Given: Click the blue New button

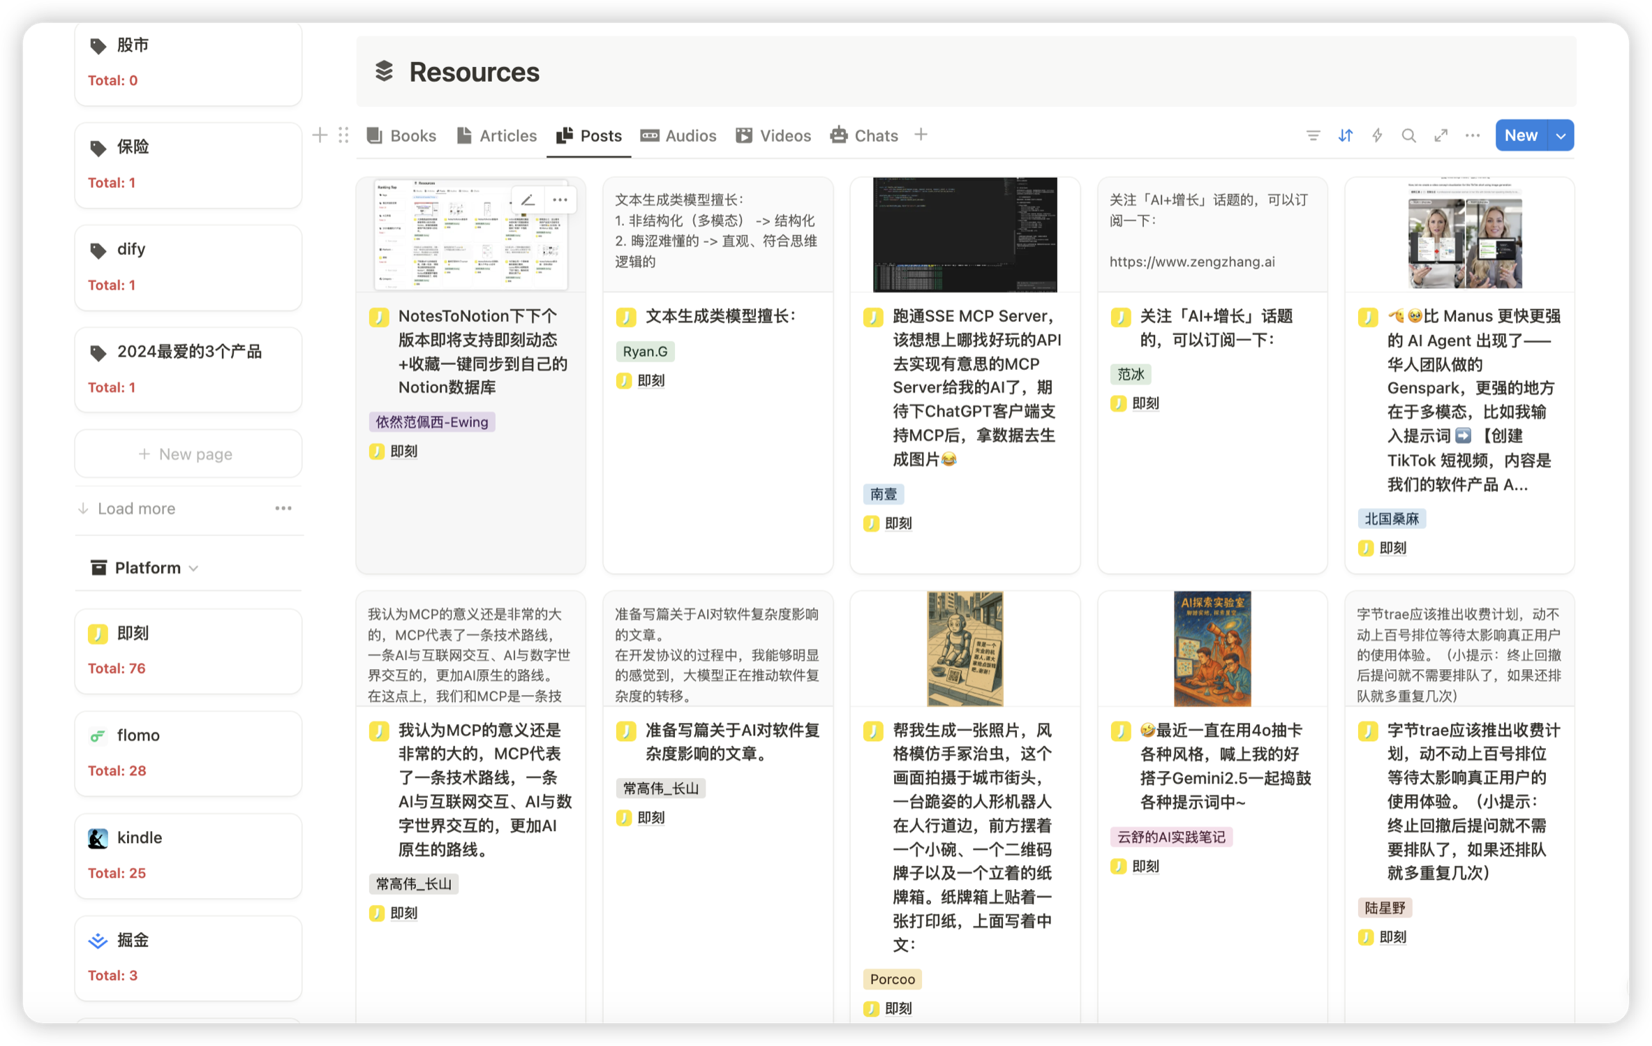Looking at the screenshot, I should point(1521,135).
